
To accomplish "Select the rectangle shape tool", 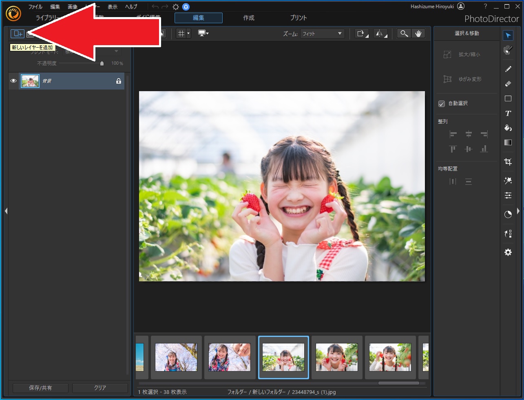I will (x=508, y=99).
